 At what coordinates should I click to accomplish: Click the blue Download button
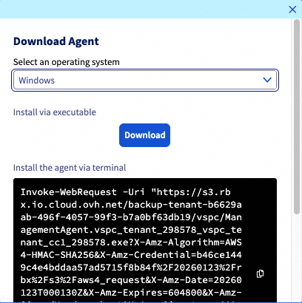(x=144, y=135)
